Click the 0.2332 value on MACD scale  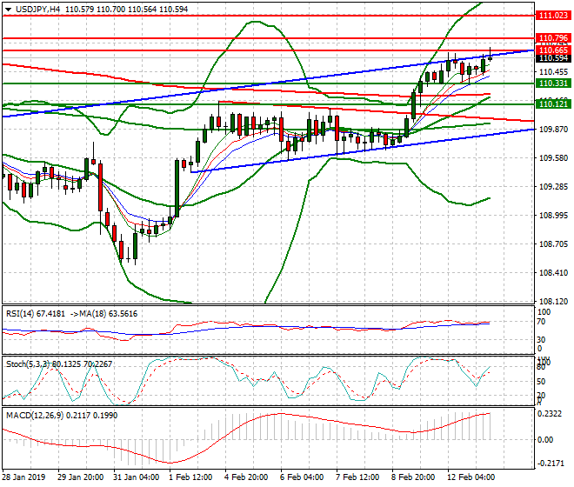point(553,414)
